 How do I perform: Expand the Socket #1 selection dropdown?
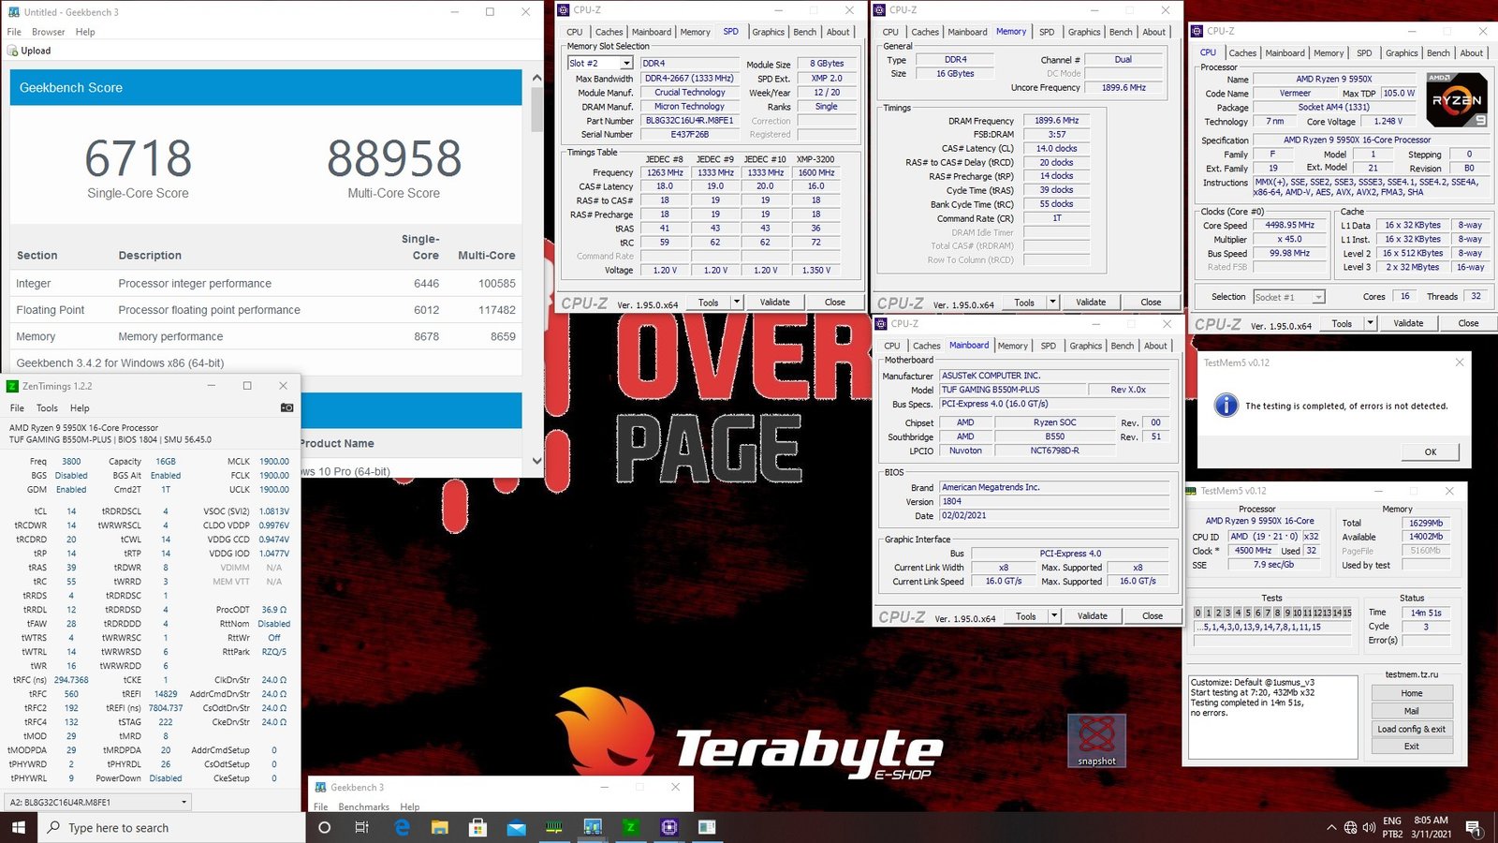[x=1318, y=297]
